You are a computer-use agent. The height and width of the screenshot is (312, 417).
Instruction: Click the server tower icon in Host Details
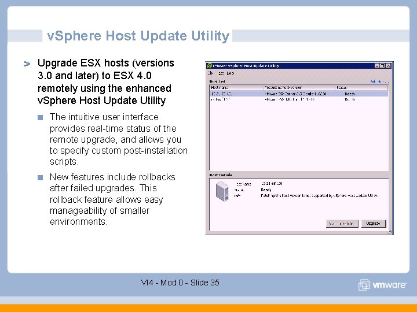pyautogui.click(x=222, y=191)
